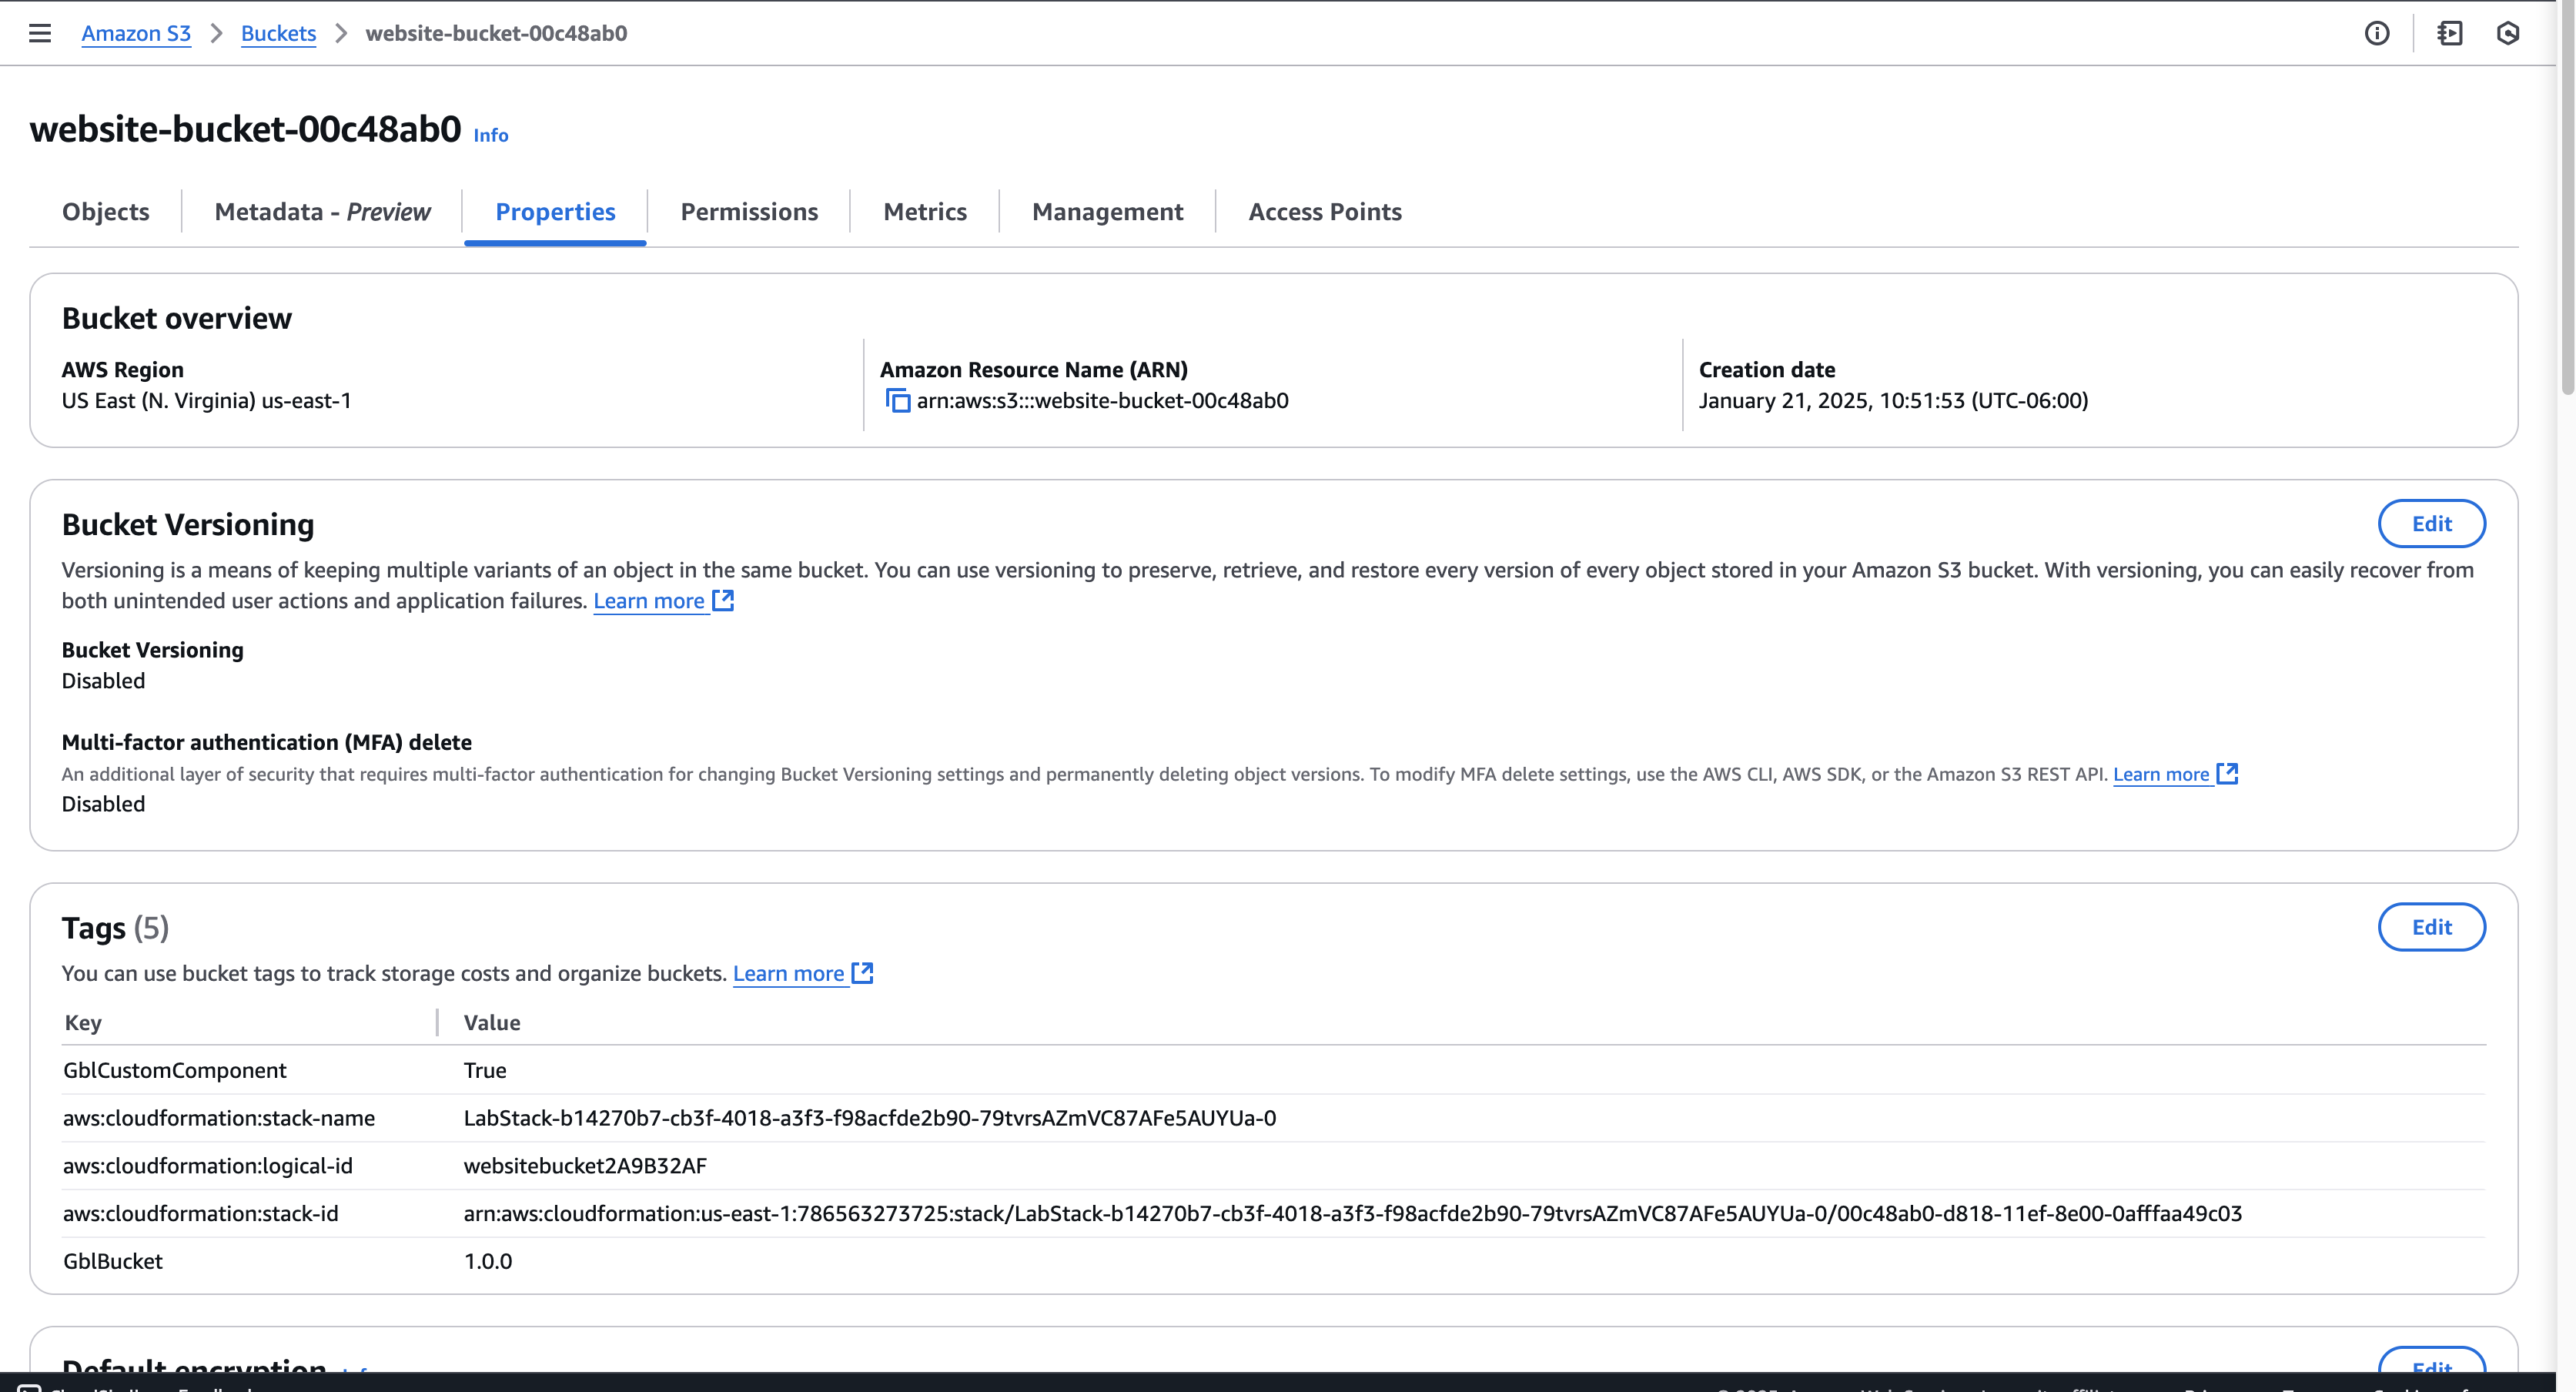Click the ARN text arn:aws:s3:::website-bucket-00c48ab0
Screen dimensions: 2576x1392
[x=1103, y=401]
